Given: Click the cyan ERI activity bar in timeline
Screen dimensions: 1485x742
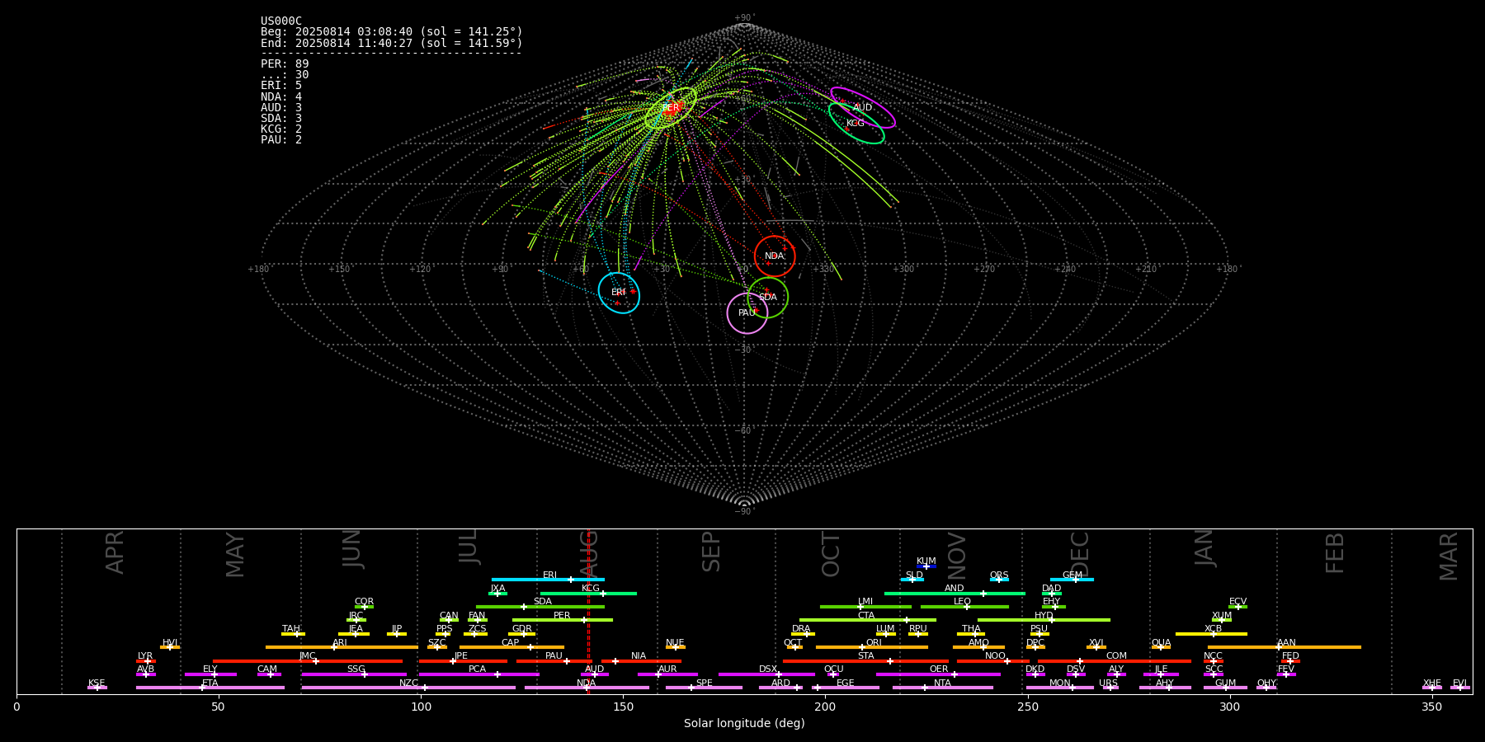Looking at the screenshot, I should [548, 580].
